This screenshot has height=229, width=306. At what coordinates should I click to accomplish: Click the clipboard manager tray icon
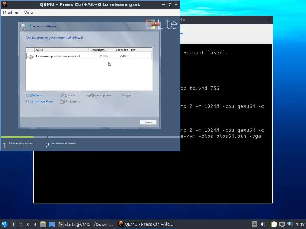274,224
